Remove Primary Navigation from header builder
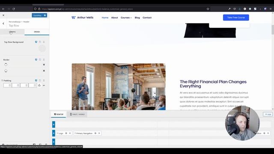The image size is (274, 154). 99,133
